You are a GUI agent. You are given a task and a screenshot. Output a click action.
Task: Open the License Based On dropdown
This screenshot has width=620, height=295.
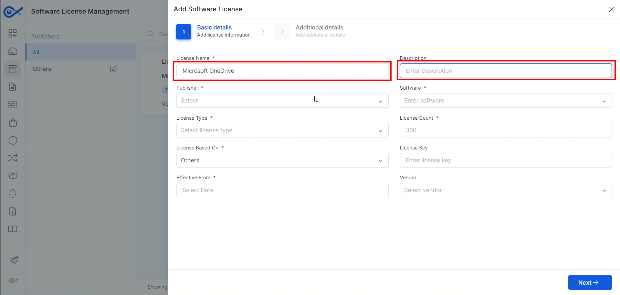pos(282,160)
